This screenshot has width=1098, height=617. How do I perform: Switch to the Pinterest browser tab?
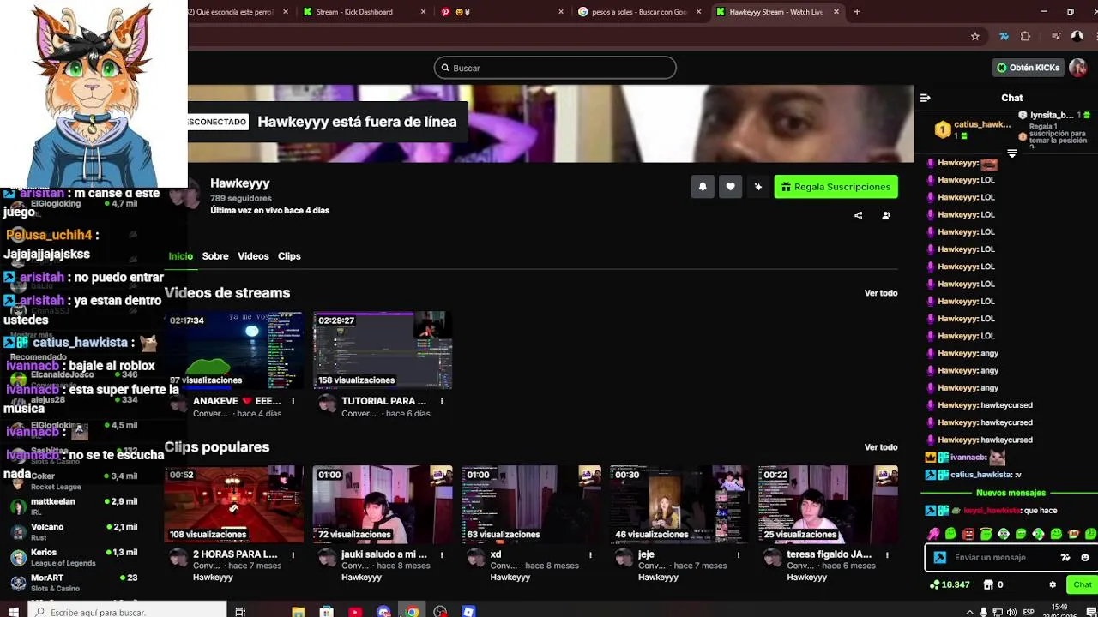[x=502, y=12]
